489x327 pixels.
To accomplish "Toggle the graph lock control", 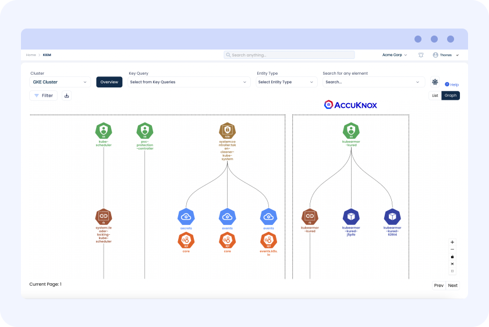I will (x=452, y=256).
